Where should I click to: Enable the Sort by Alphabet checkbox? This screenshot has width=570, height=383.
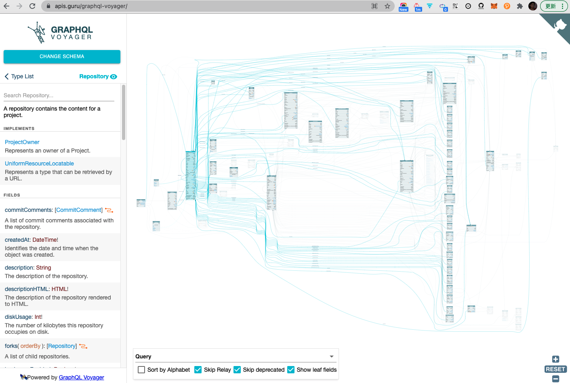141,370
